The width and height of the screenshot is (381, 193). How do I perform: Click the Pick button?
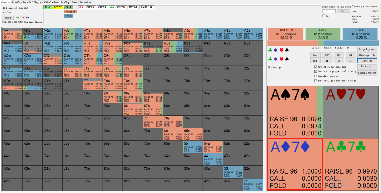pos(343,11)
